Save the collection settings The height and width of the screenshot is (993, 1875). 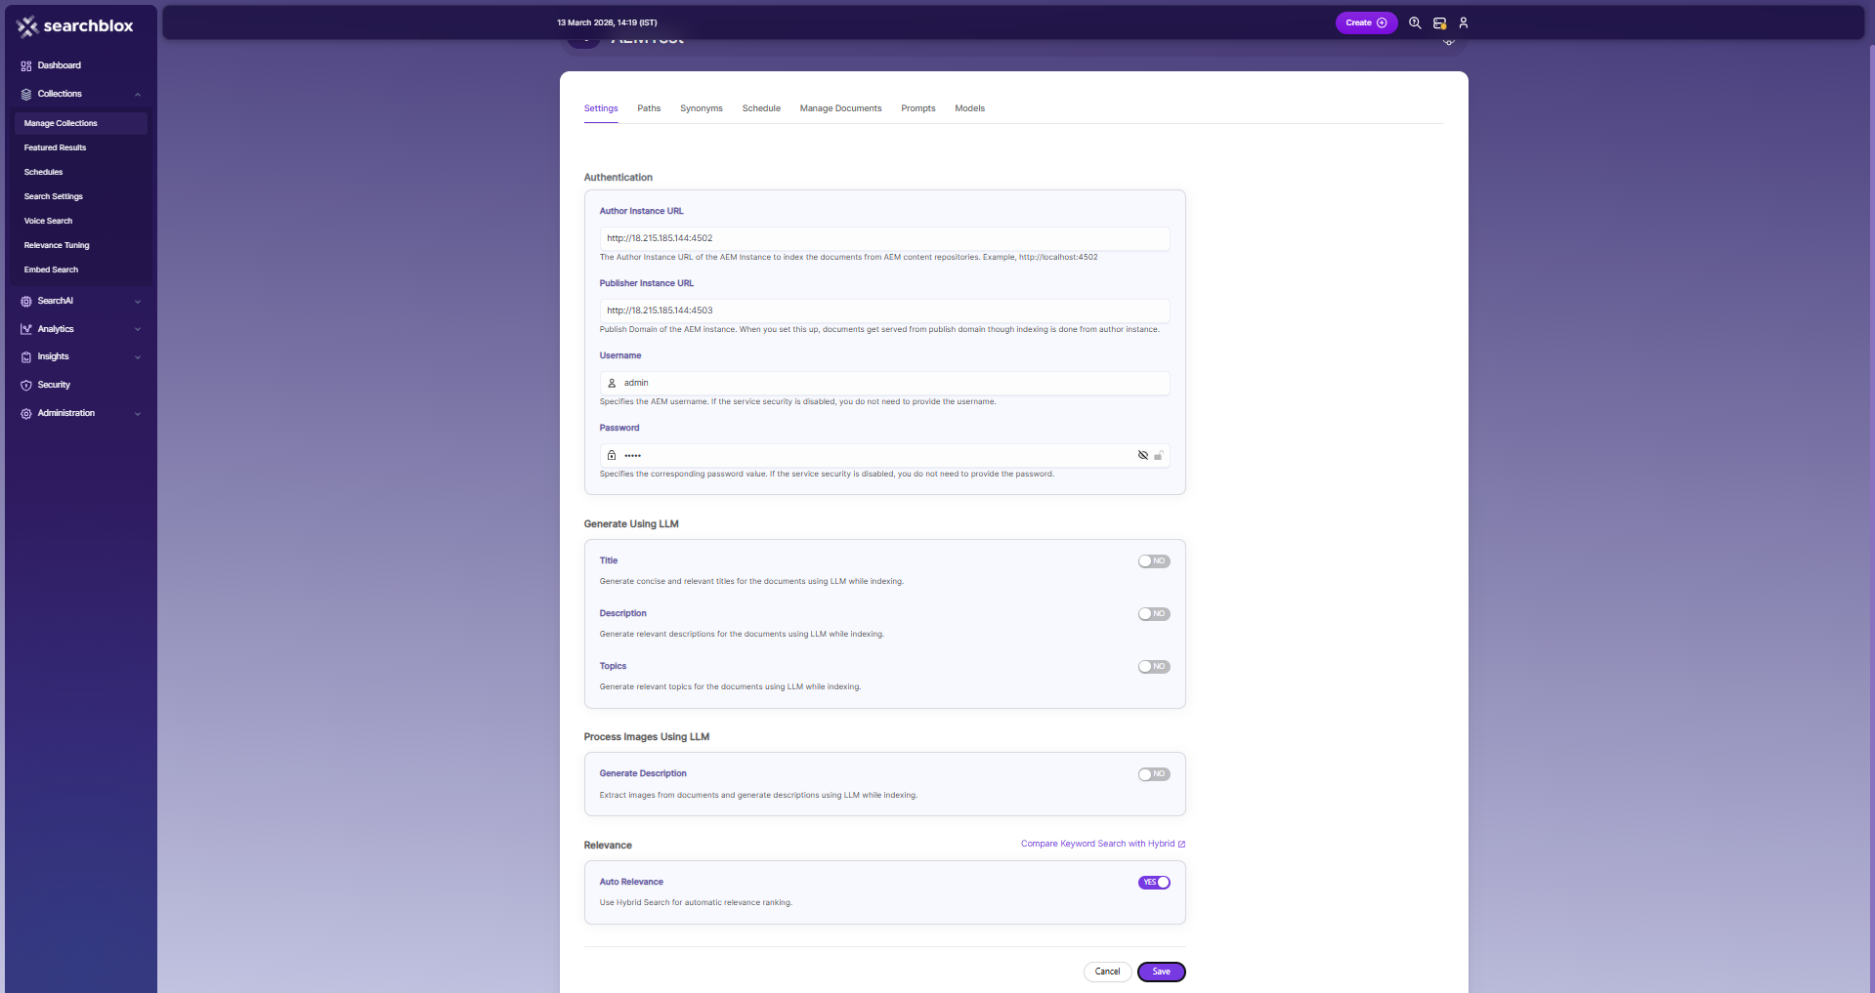(x=1162, y=972)
